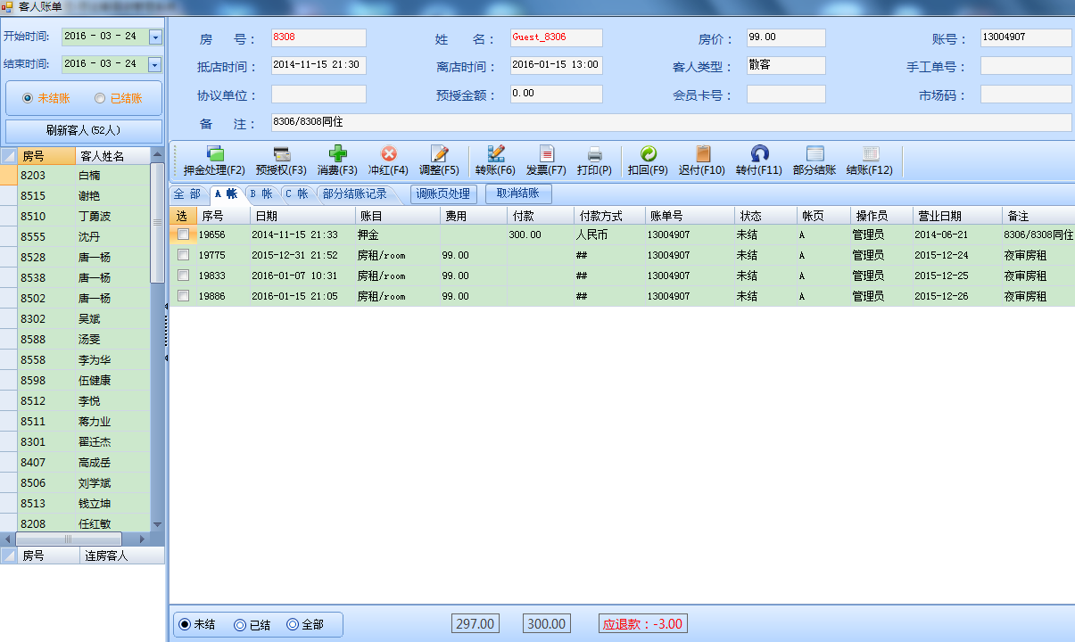Choose the 未结 filter at bottom
The height and width of the screenshot is (642, 1075).
tap(197, 625)
